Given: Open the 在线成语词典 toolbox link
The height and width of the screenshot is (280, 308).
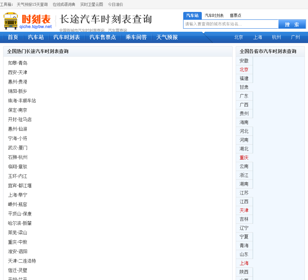Looking at the screenshot, I should (64, 4).
